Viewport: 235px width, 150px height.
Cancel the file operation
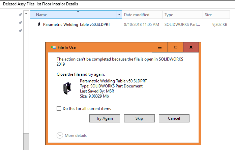174,118
